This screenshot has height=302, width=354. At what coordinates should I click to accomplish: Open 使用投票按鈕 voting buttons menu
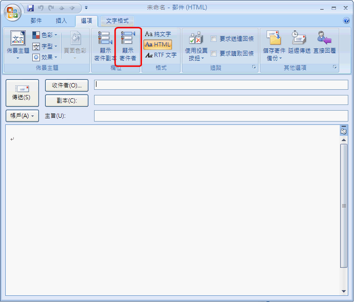pos(196,46)
